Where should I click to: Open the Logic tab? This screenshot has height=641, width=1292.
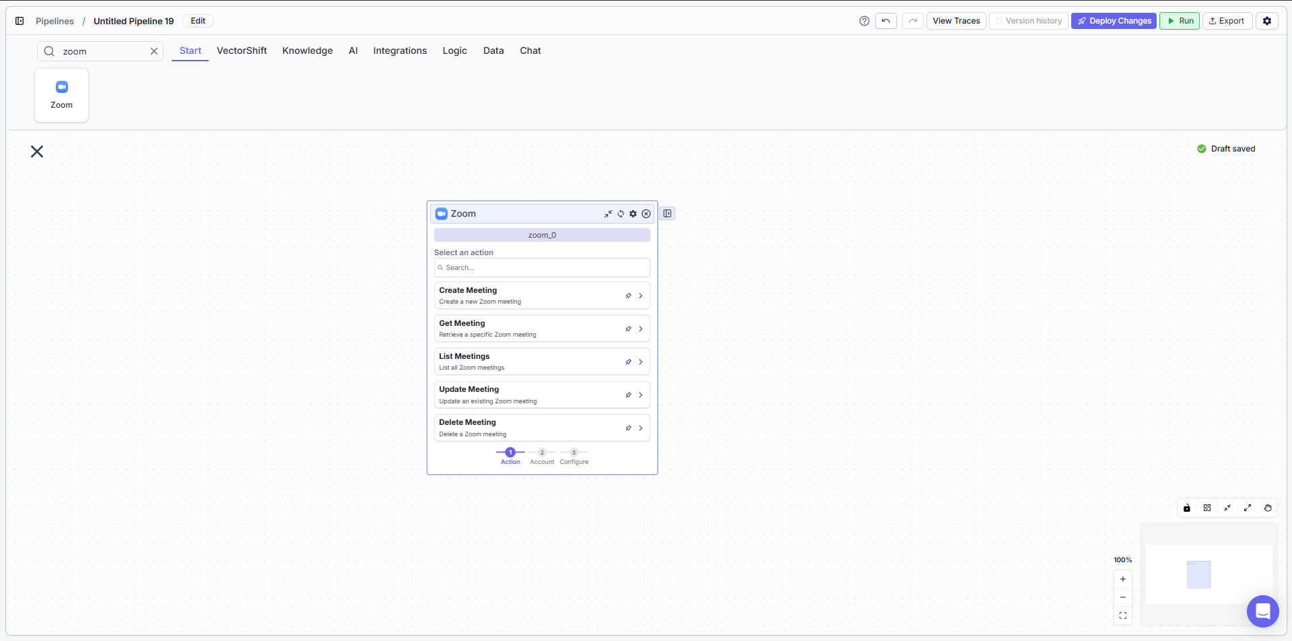pos(454,50)
